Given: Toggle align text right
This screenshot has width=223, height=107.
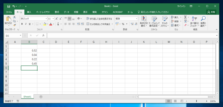Looking at the screenshot, I should click(73, 24).
